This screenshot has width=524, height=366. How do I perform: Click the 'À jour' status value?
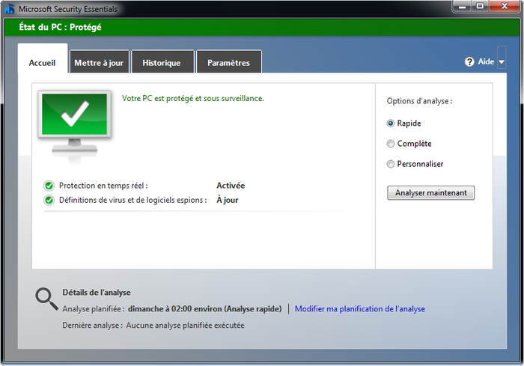pos(228,200)
